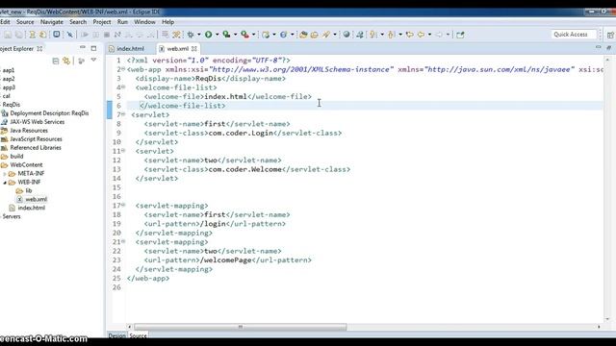Select Deployment Descriptor: ReqDis

pos(49,113)
